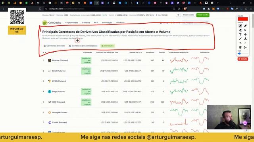Open Bitget Futures exchange
The width and height of the screenshot is (254, 142).
click(x=58, y=92)
